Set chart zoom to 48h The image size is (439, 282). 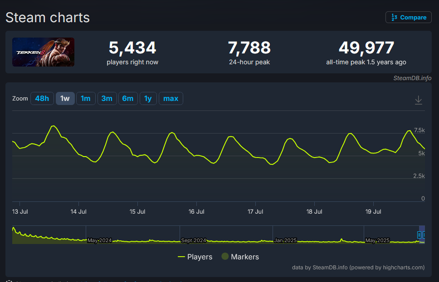point(42,98)
